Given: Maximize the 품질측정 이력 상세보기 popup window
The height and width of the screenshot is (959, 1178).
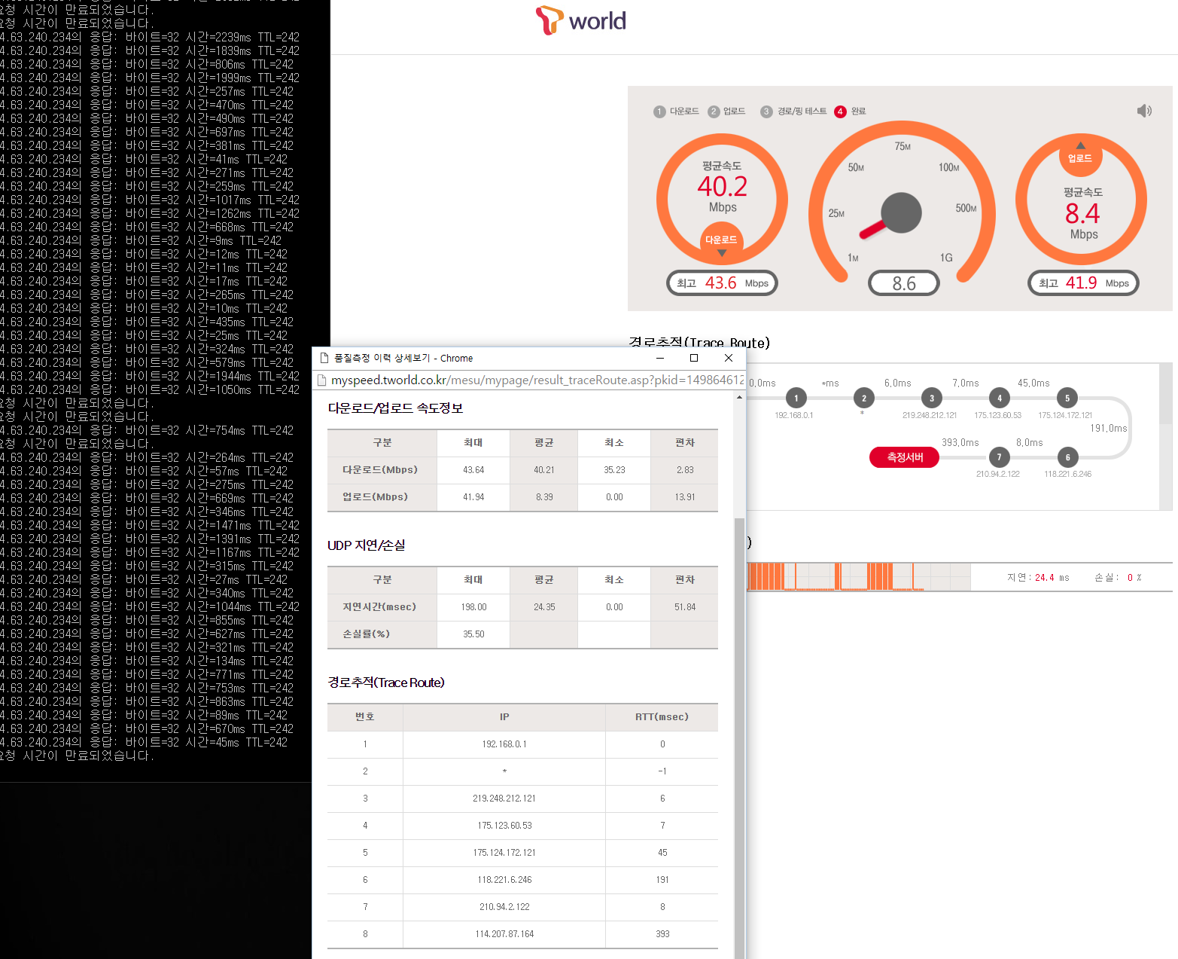Looking at the screenshot, I should coord(694,358).
